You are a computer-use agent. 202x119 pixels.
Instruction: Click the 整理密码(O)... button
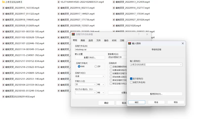click(x=156, y=94)
